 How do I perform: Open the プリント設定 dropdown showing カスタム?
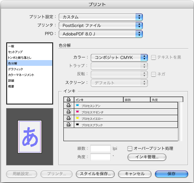tap(101, 17)
